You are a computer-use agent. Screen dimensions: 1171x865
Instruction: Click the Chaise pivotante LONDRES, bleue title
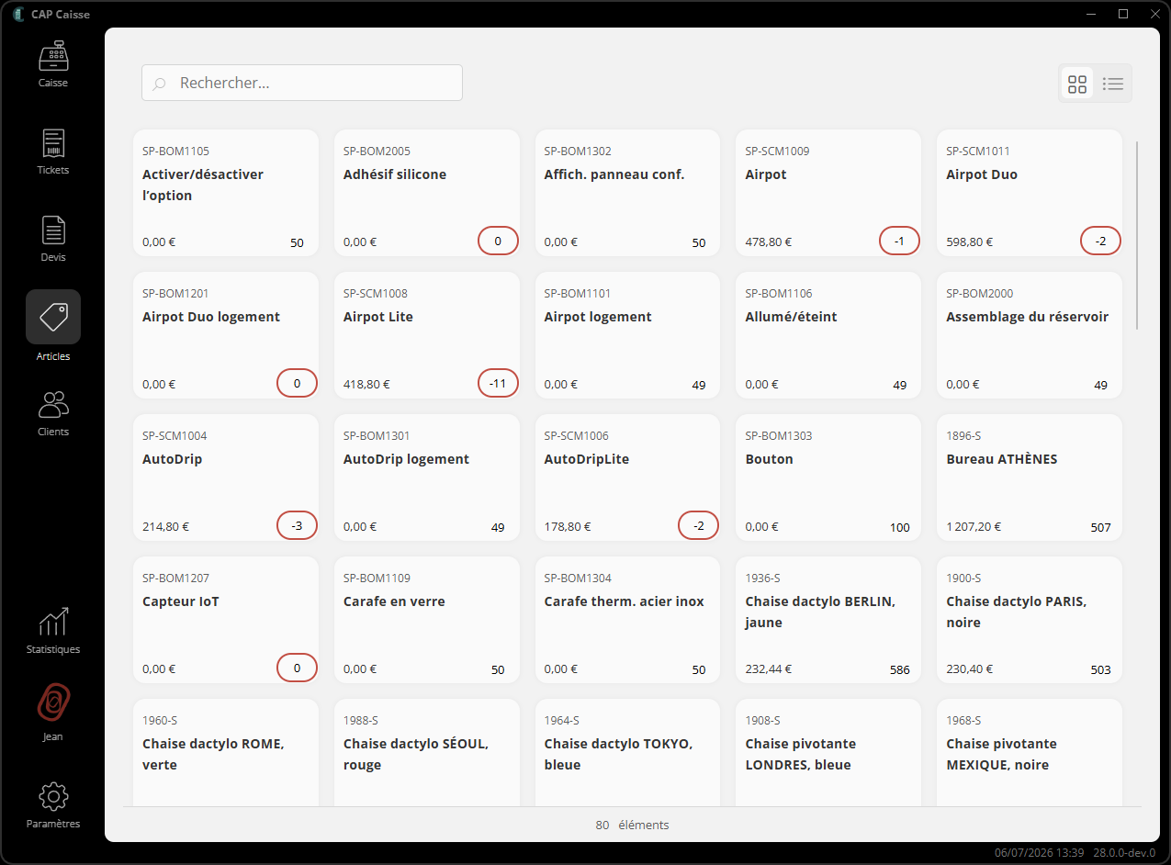click(x=800, y=754)
